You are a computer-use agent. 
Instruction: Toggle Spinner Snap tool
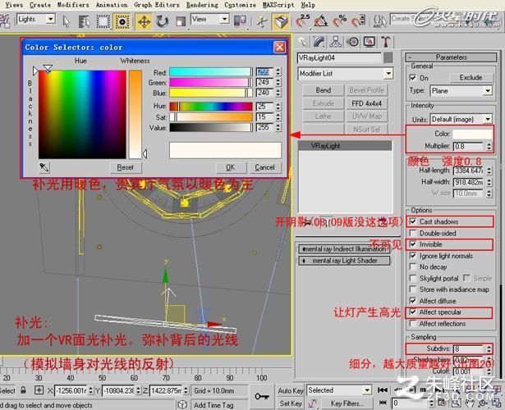359,21
